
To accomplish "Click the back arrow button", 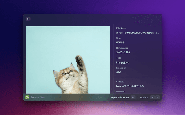I will tap(28, 19).
